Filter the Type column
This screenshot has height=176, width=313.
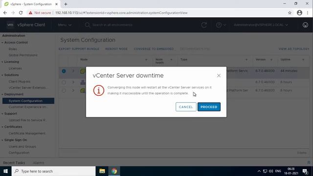[x=246, y=60]
